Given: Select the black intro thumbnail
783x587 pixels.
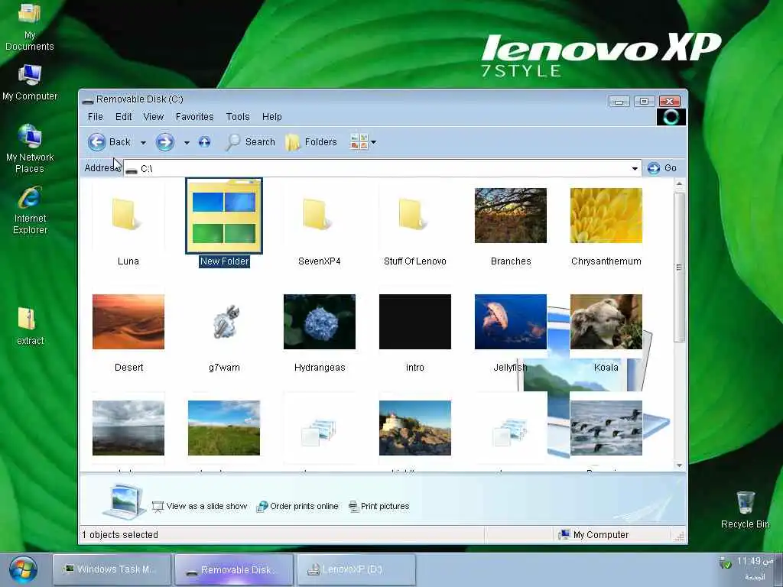Looking at the screenshot, I should 415,322.
